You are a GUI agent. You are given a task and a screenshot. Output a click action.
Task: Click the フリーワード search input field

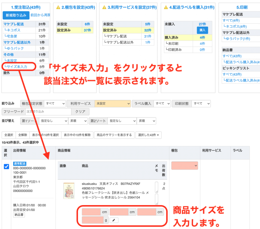click(x=48, y=112)
